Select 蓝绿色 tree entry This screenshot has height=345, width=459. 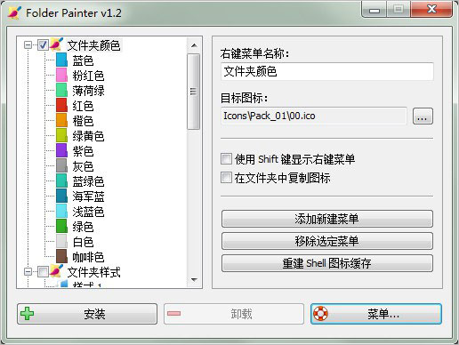[x=88, y=181]
